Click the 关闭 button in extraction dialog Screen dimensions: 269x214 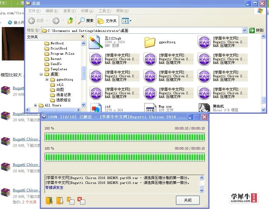tap(188, 200)
